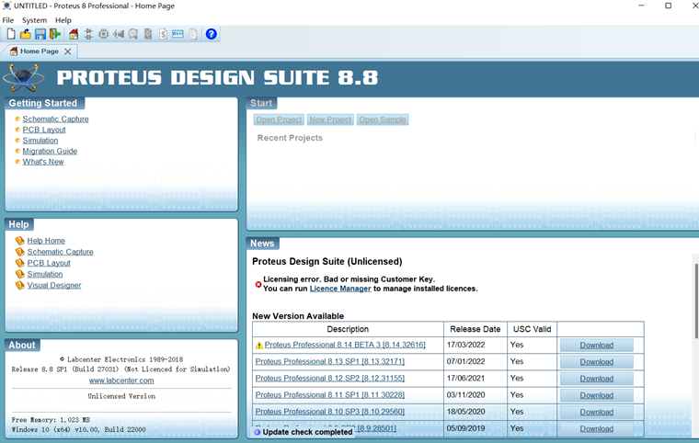This screenshot has height=443, width=699.
Task: Maximize the Proteus window
Action: point(668,6)
